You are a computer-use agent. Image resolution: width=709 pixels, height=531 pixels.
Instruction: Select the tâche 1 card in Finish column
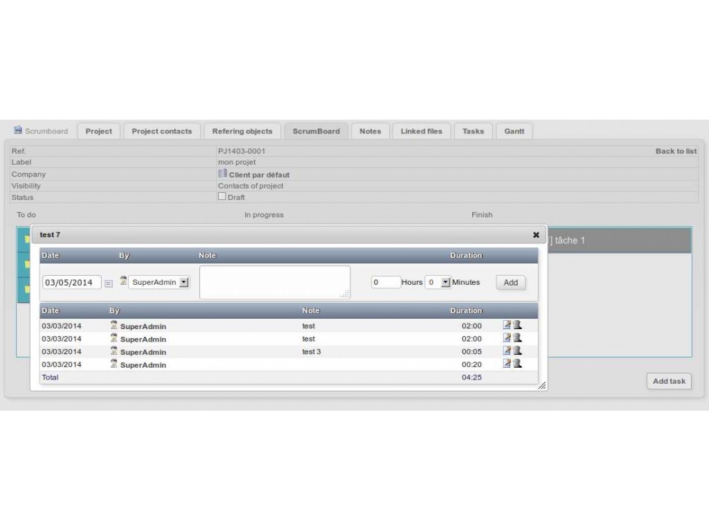click(x=619, y=240)
